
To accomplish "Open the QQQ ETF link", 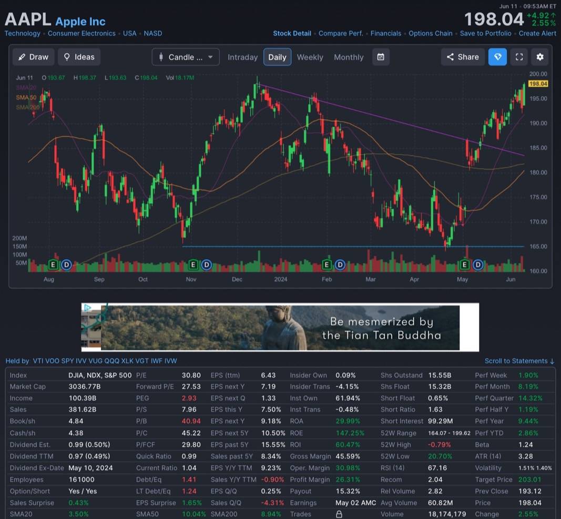I will point(111,361).
